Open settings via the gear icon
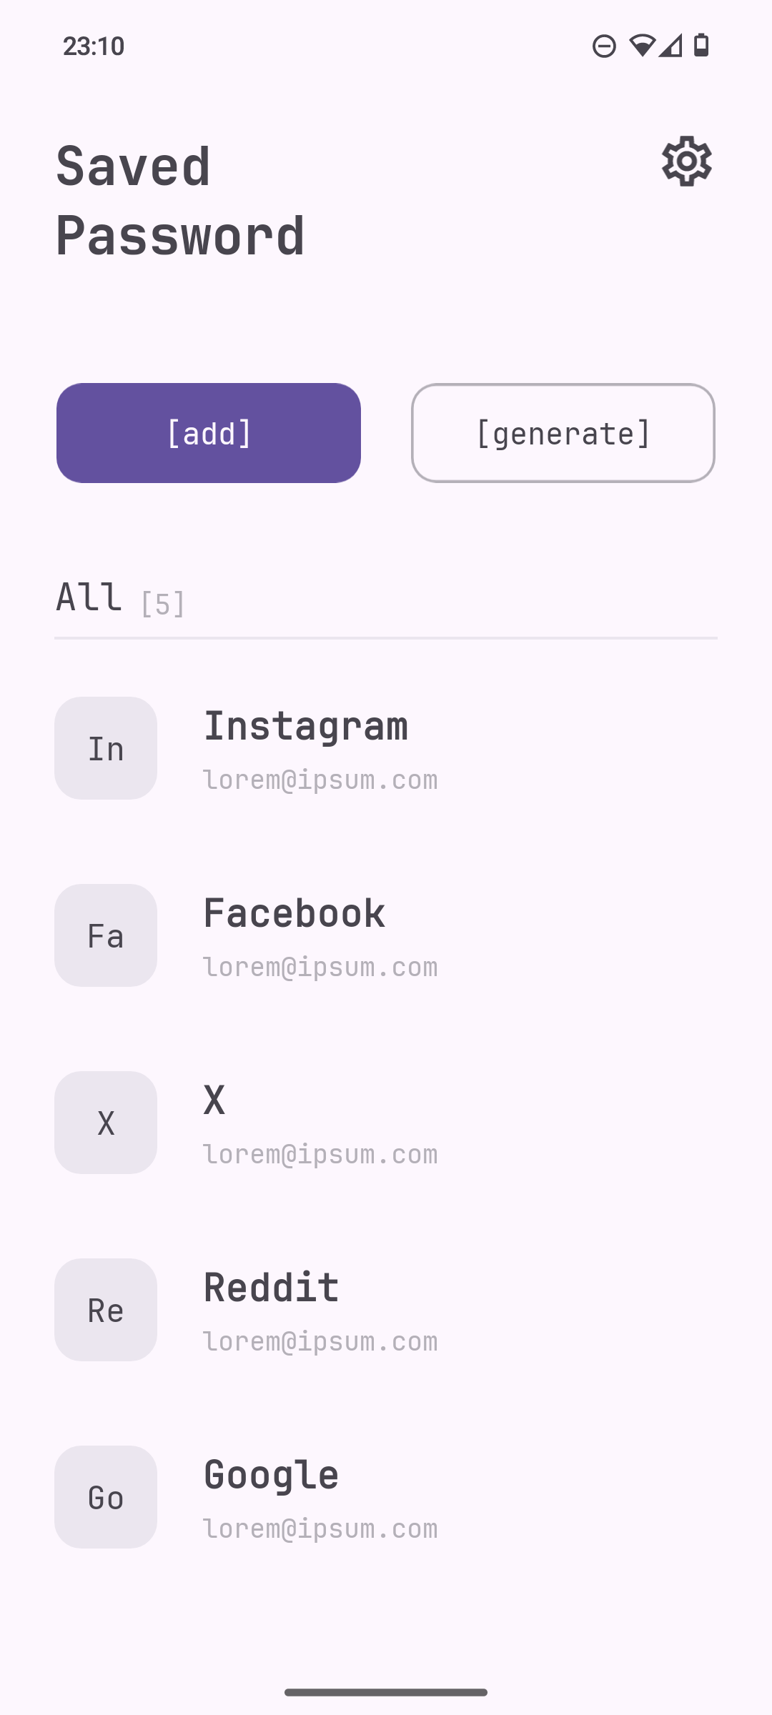This screenshot has height=1715, width=772. point(686,161)
